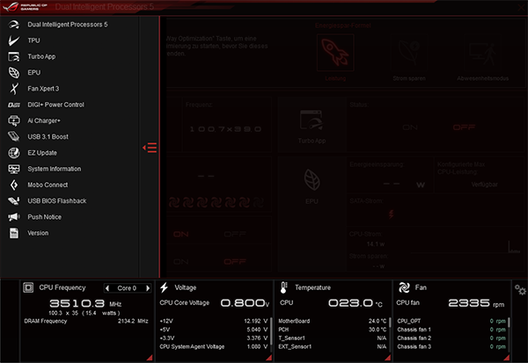This screenshot has width=528, height=363.
Task: Click the Dual Intelligent Processors 5 sidebar icon
Action: 14,25
